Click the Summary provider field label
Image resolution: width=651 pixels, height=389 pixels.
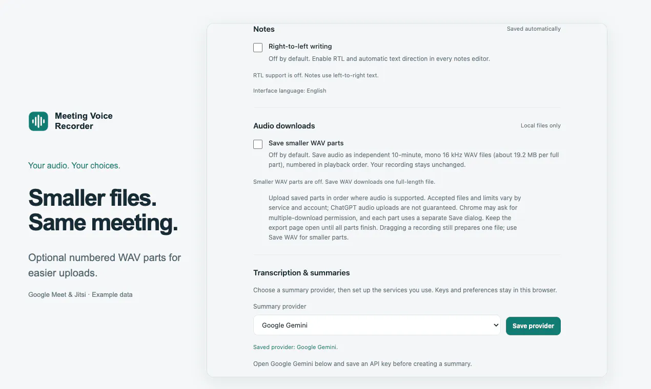pyautogui.click(x=280, y=307)
